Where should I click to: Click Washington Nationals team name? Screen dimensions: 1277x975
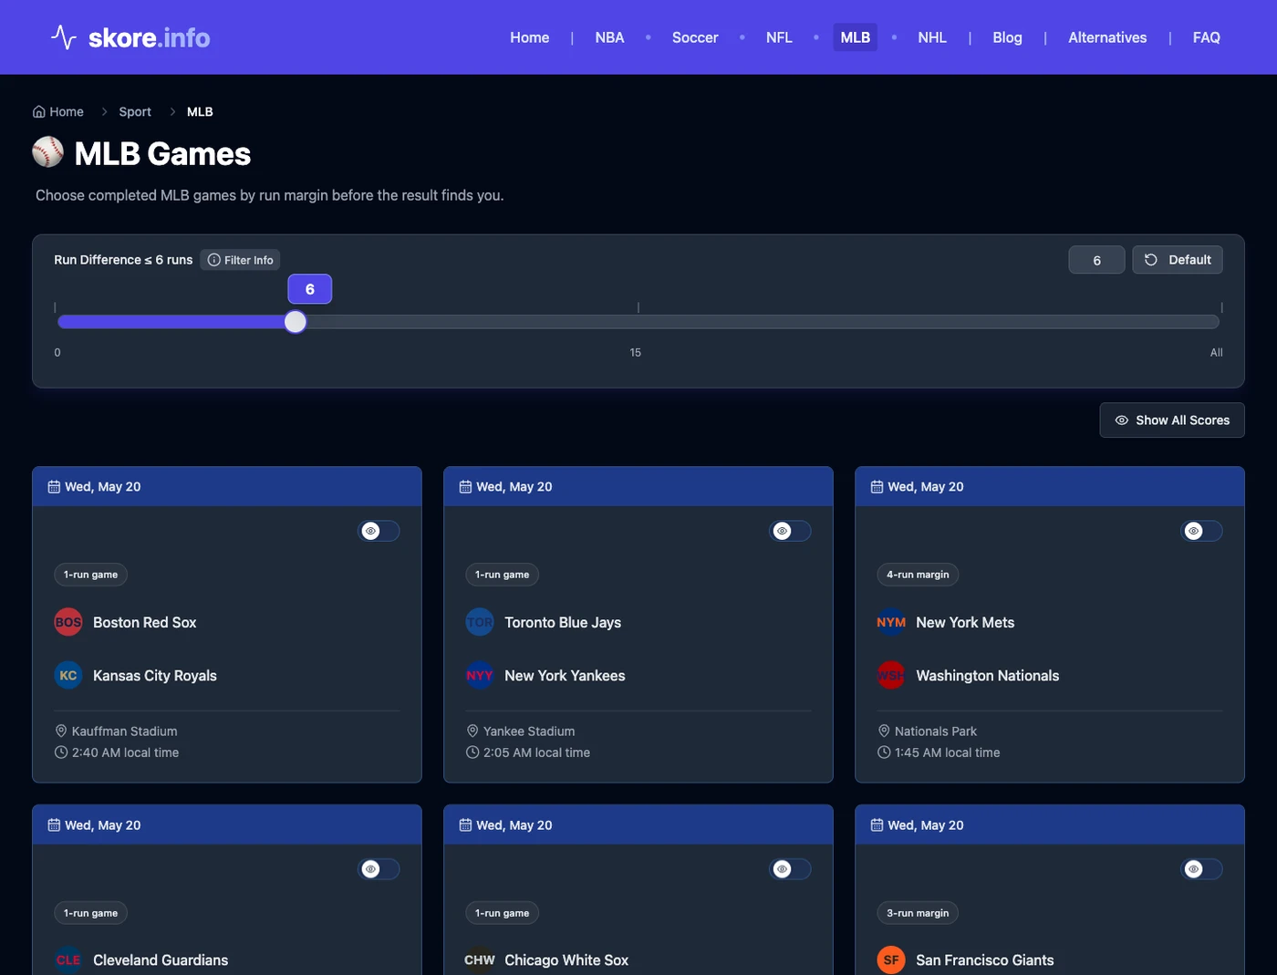coord(988,676)
